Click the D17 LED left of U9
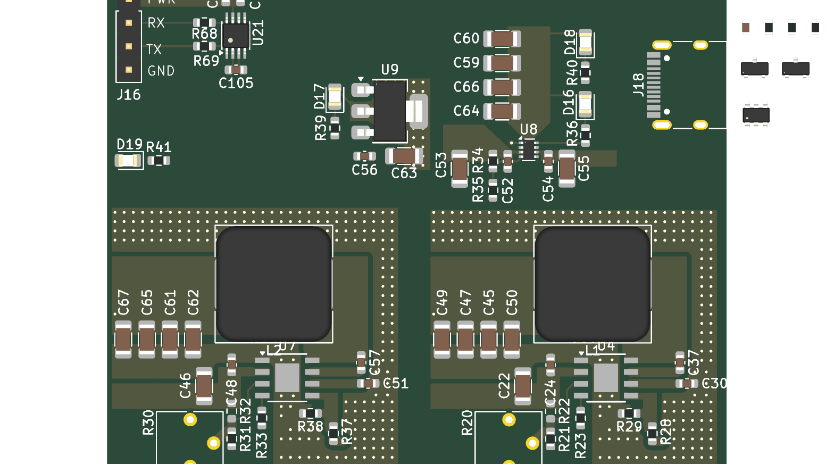 (335, 97)
